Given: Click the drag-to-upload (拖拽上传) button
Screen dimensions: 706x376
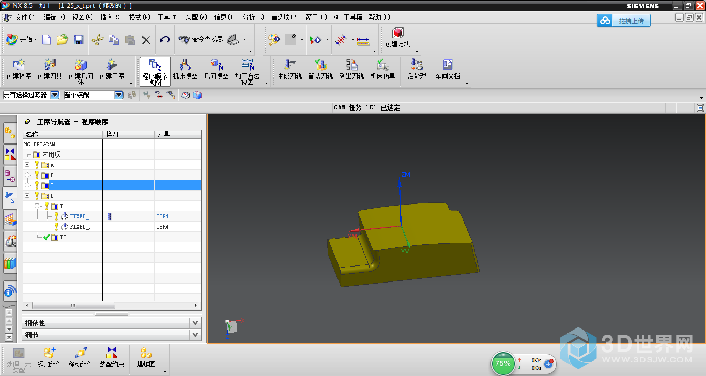Looking at the screenshot, I should tap(624, 21).
